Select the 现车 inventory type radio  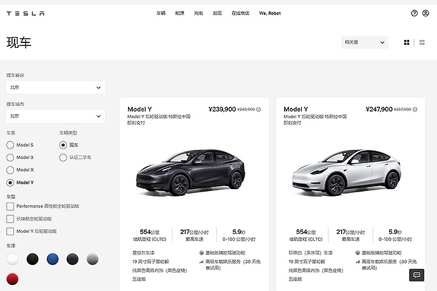(x=63, y=145)
